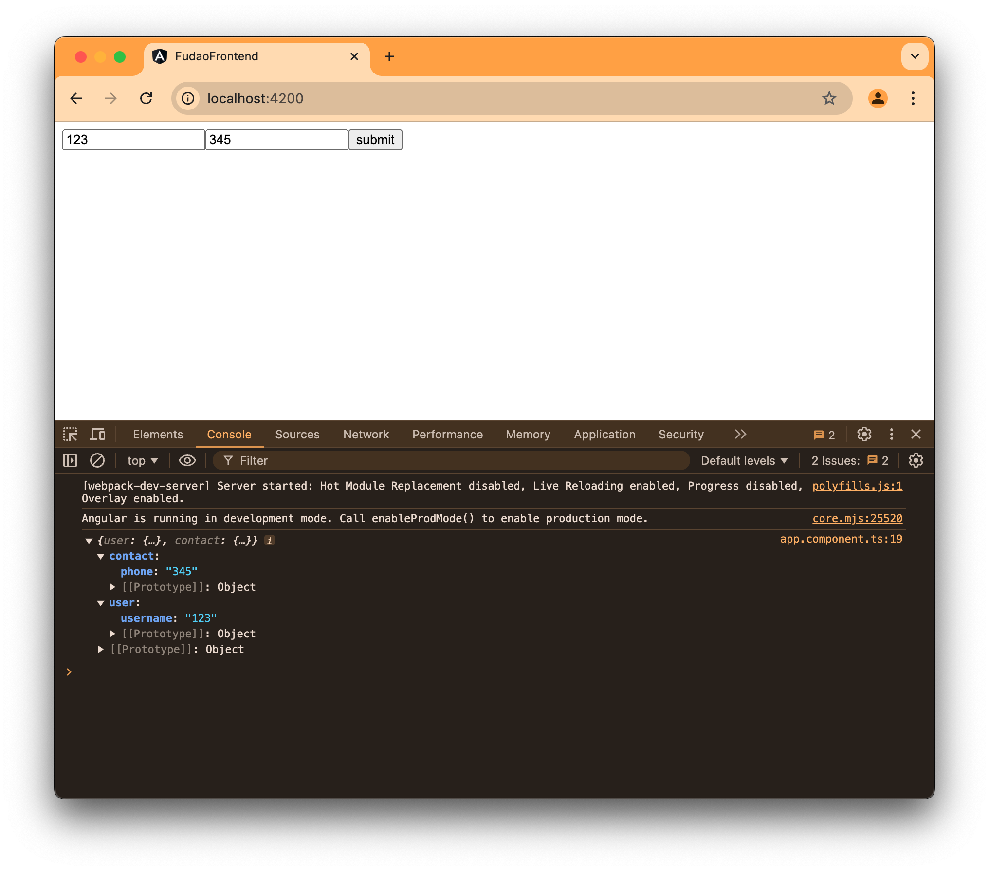Open the top frame context dropdown

click(142, 460)
